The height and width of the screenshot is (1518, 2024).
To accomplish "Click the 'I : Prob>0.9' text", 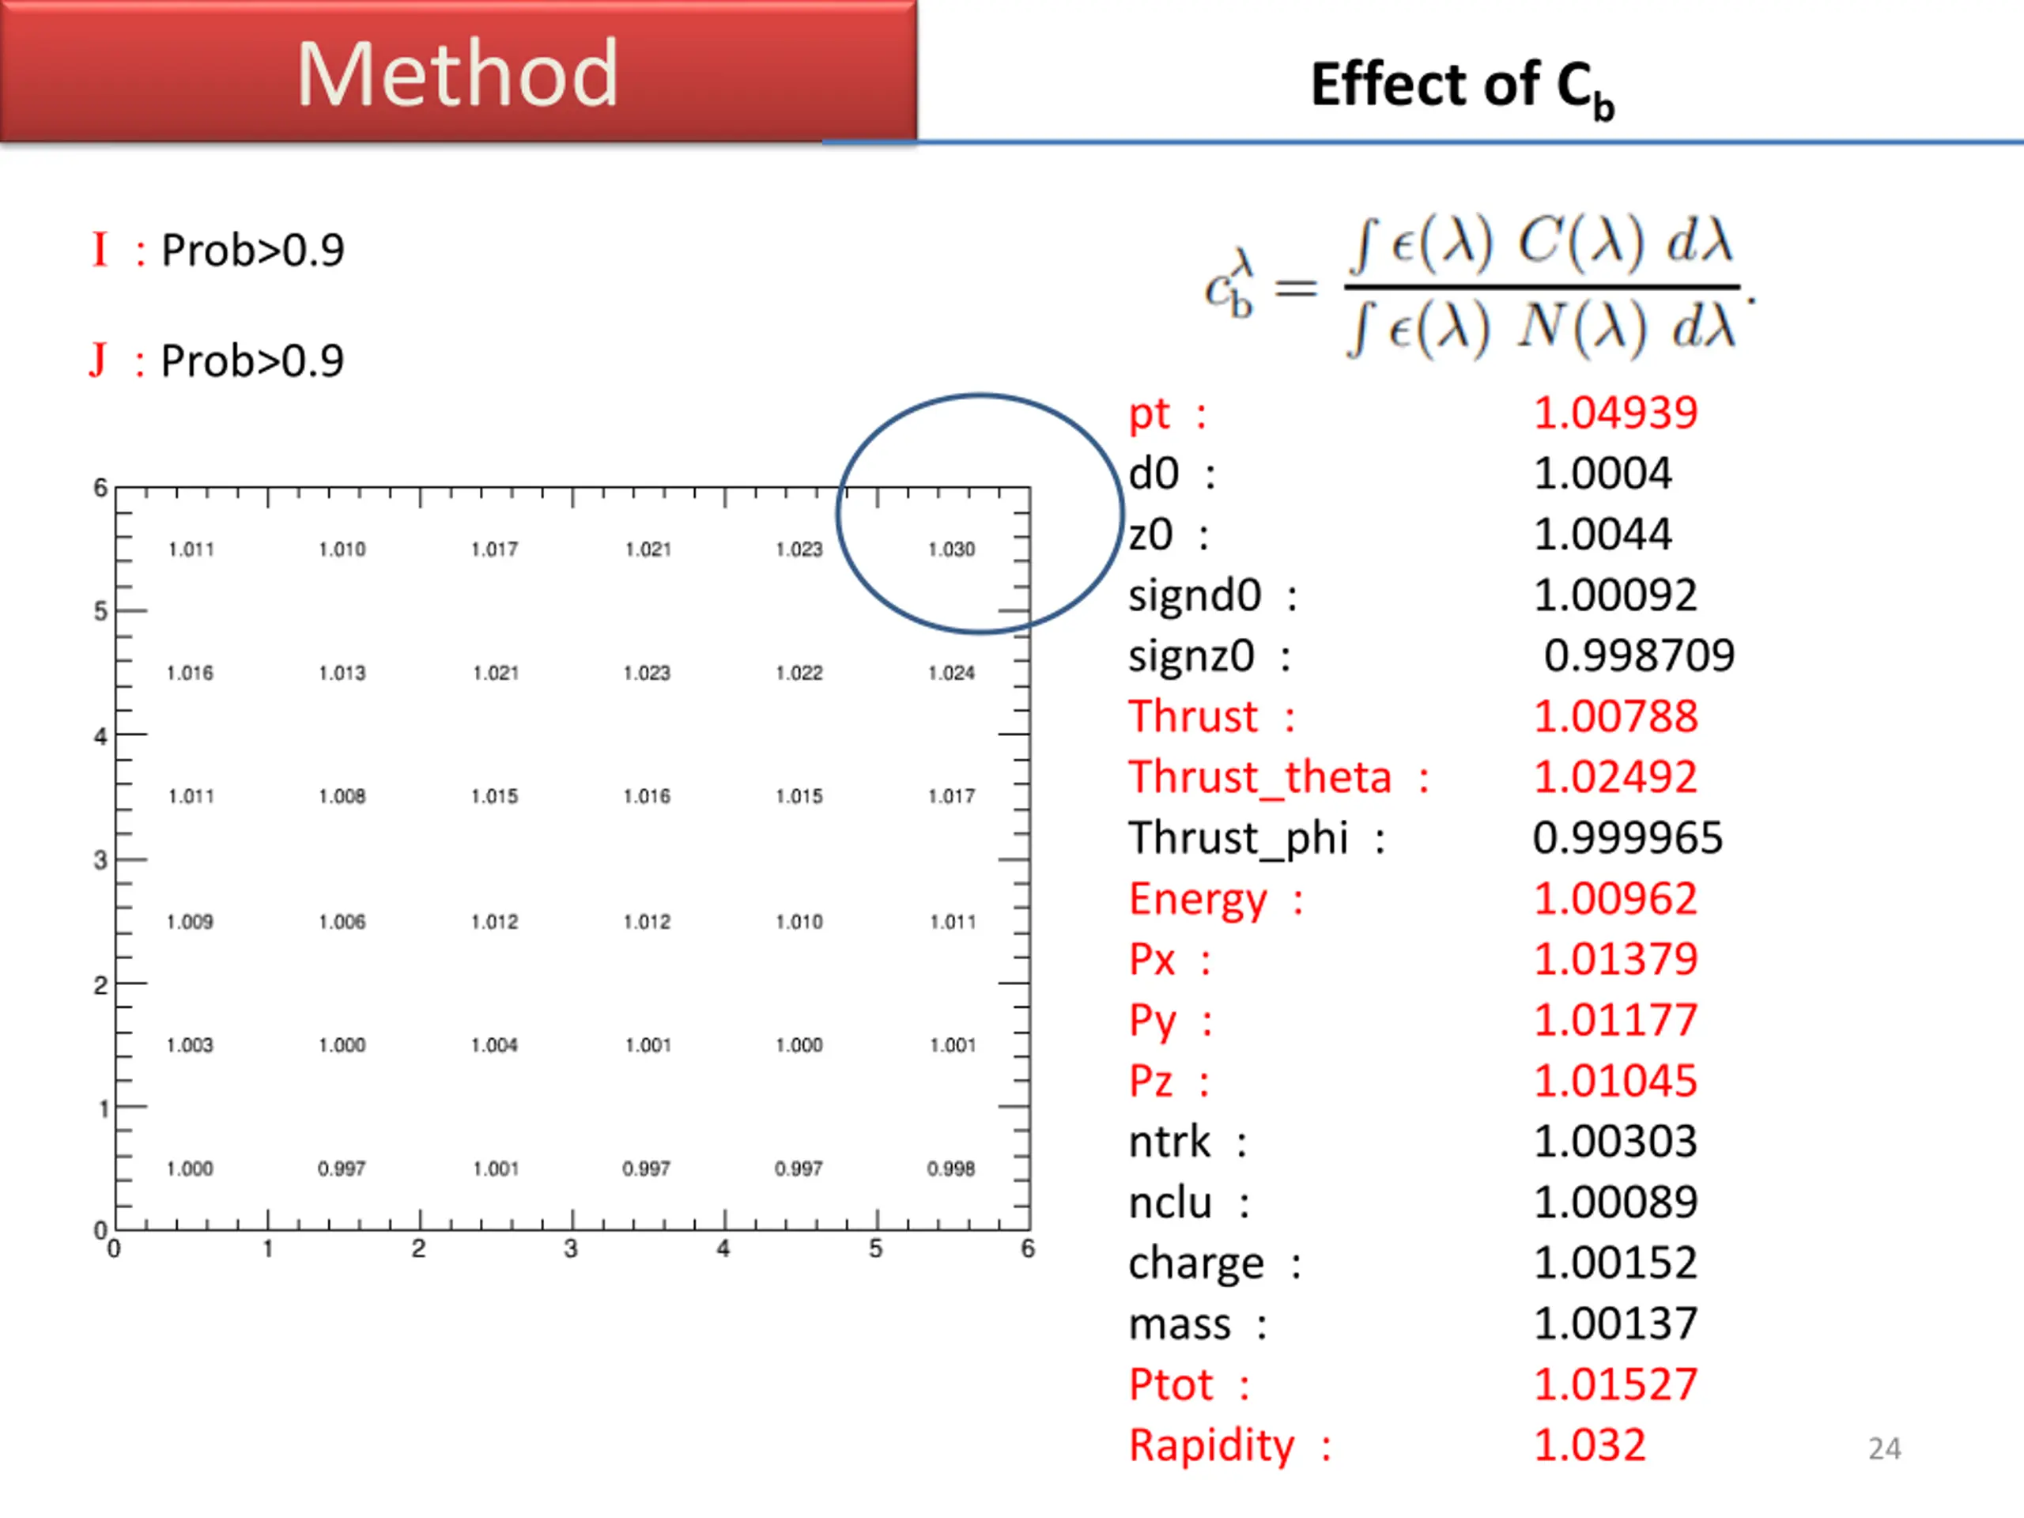I will (217, 250).
